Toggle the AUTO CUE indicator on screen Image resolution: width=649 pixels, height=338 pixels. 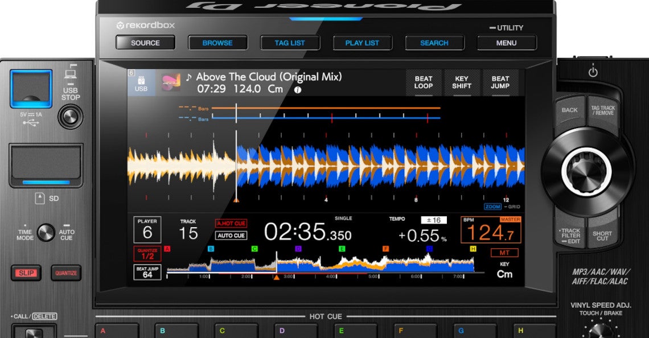click(x=231, y=236)
